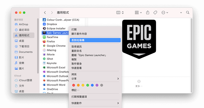
Task: Expand the 快速動作 submenu
Action: (95, 103)
